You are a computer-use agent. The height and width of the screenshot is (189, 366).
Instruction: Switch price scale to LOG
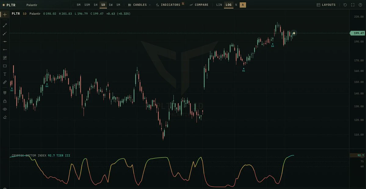coord(229,5)
